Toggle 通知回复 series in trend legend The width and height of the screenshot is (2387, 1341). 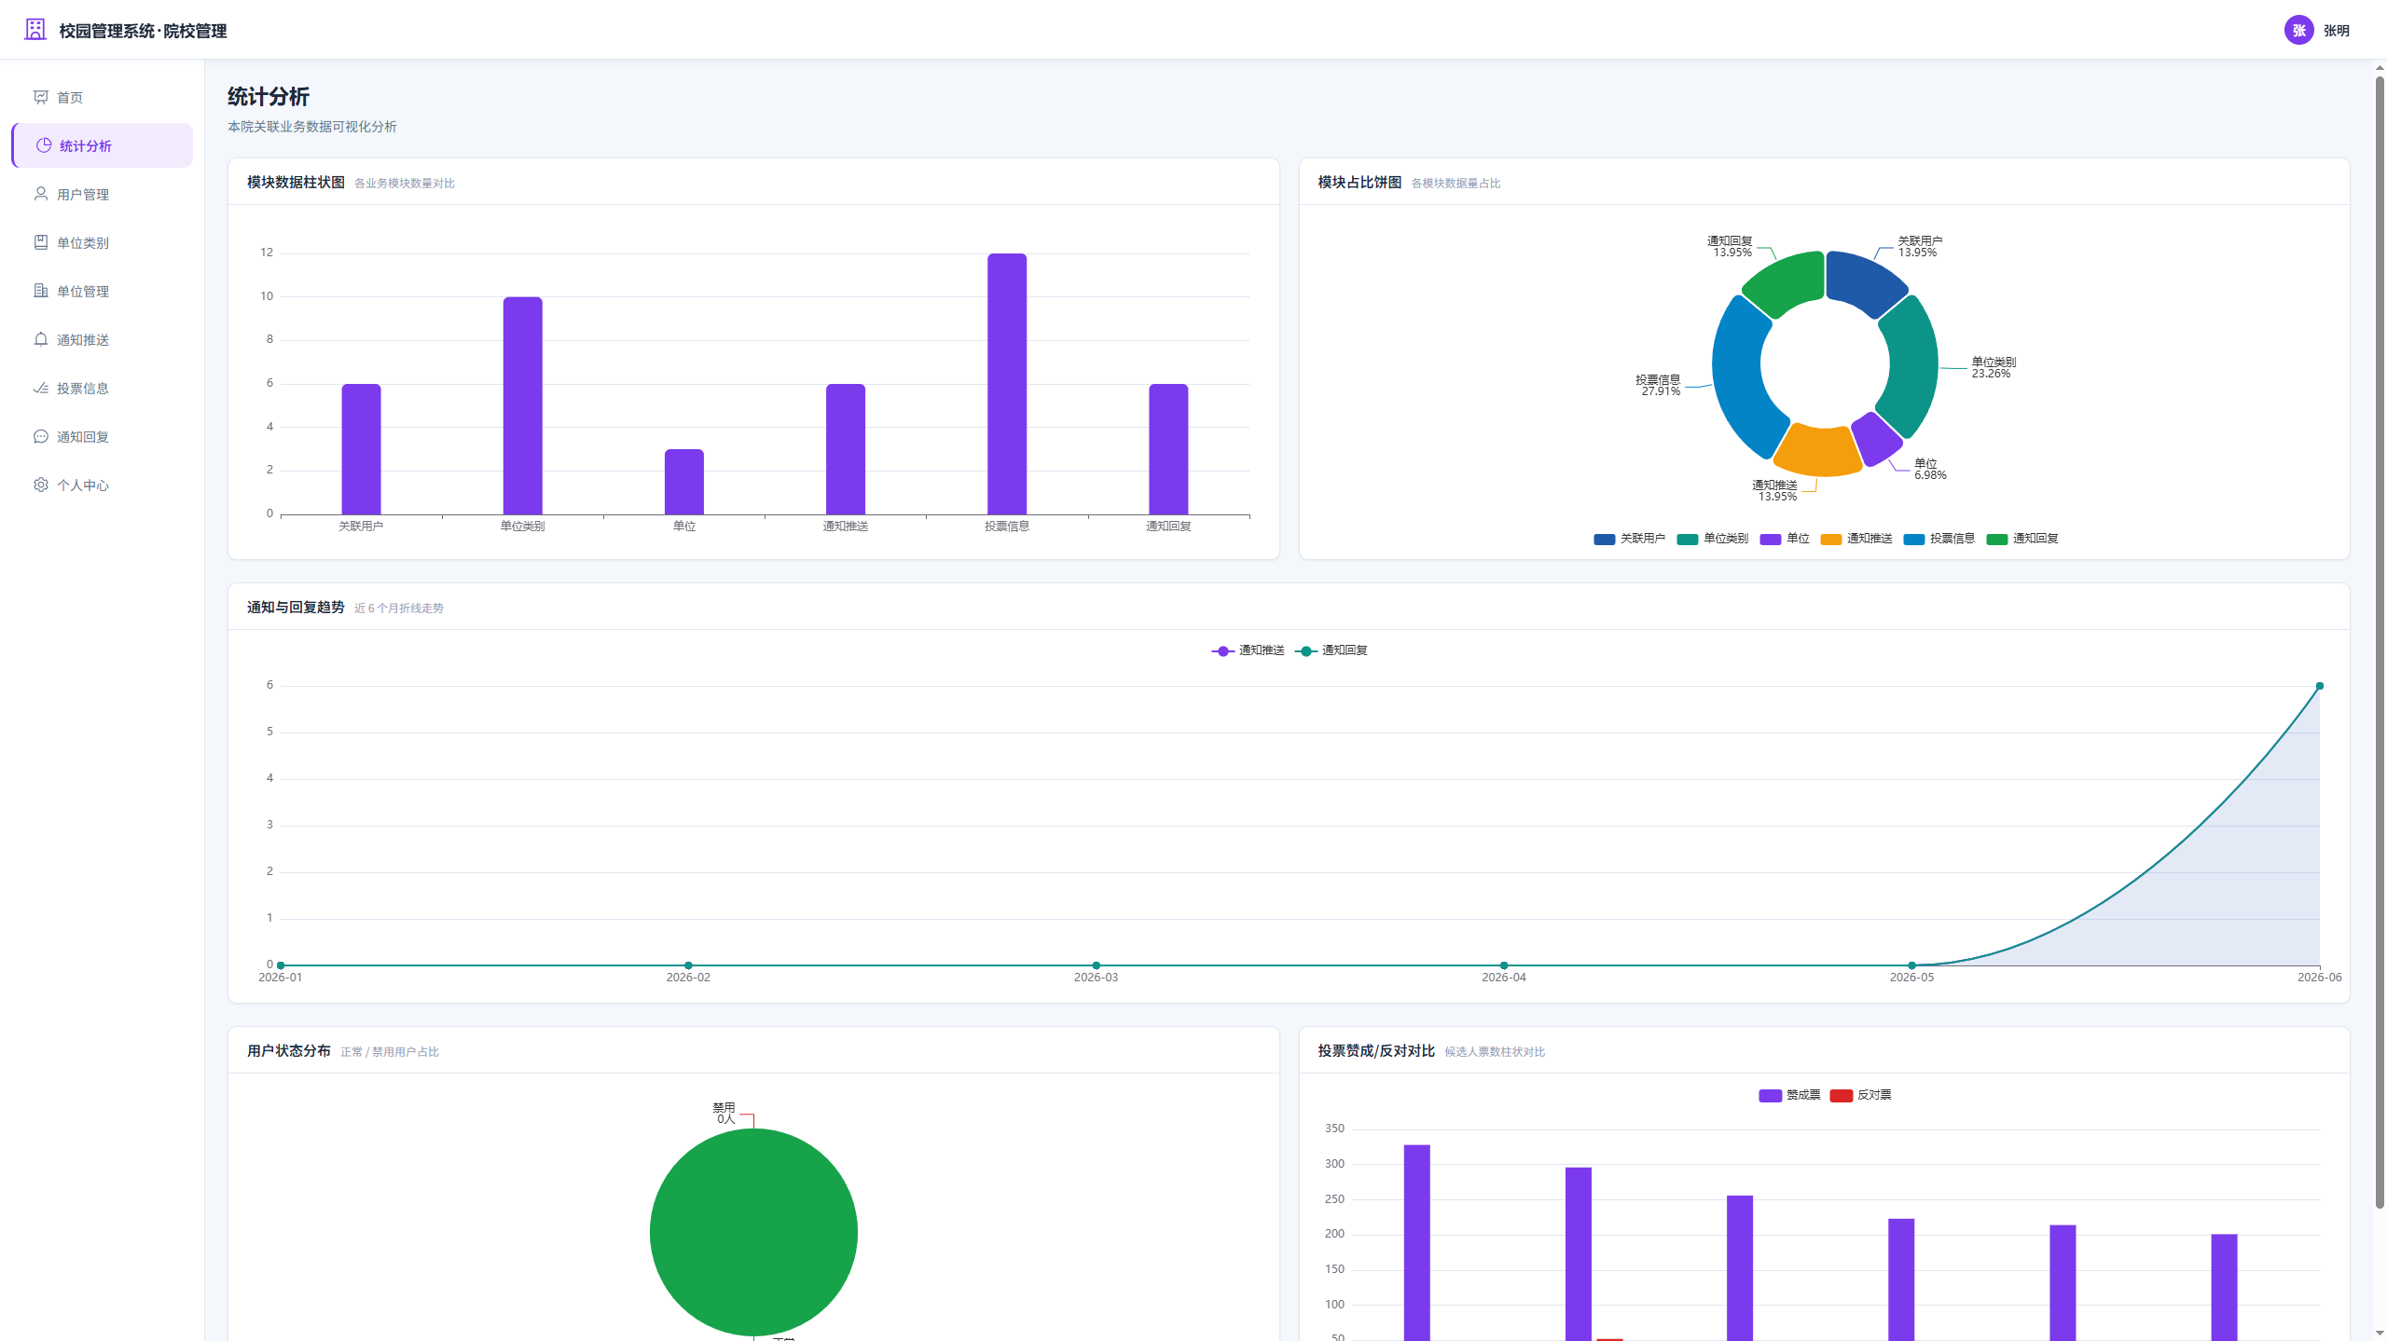coord(1331,650)
